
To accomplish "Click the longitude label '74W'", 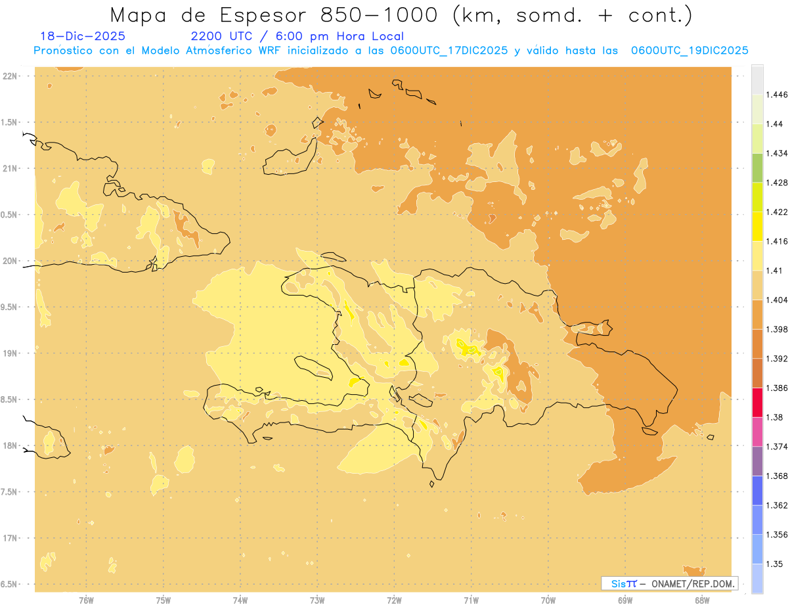I will tap(240, 600).
